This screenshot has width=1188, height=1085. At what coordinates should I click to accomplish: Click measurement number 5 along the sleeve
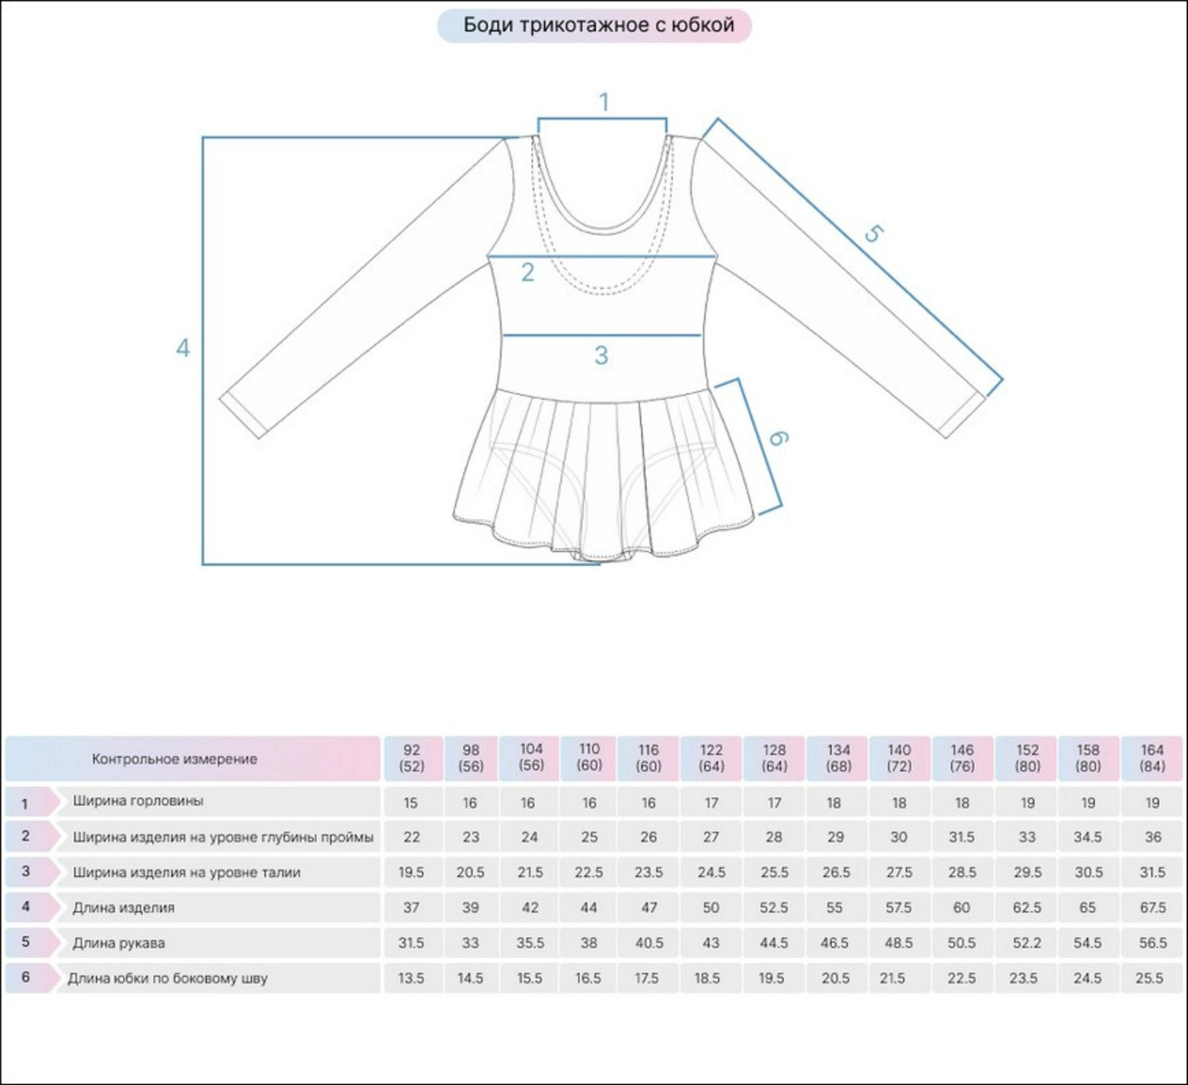pos(872,234)
